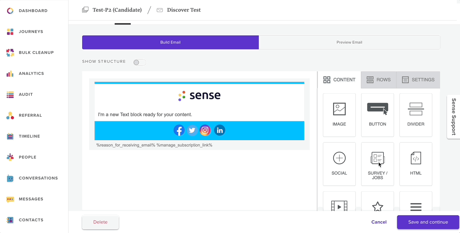
Task: Click the Test-P2 (Candidate) breadcrumb
Action: 117,10
